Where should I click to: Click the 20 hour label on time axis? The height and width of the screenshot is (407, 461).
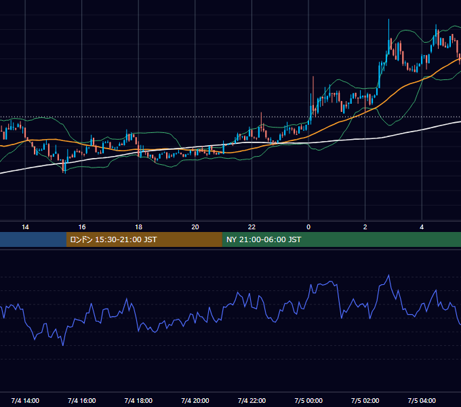tap(195, 227)
